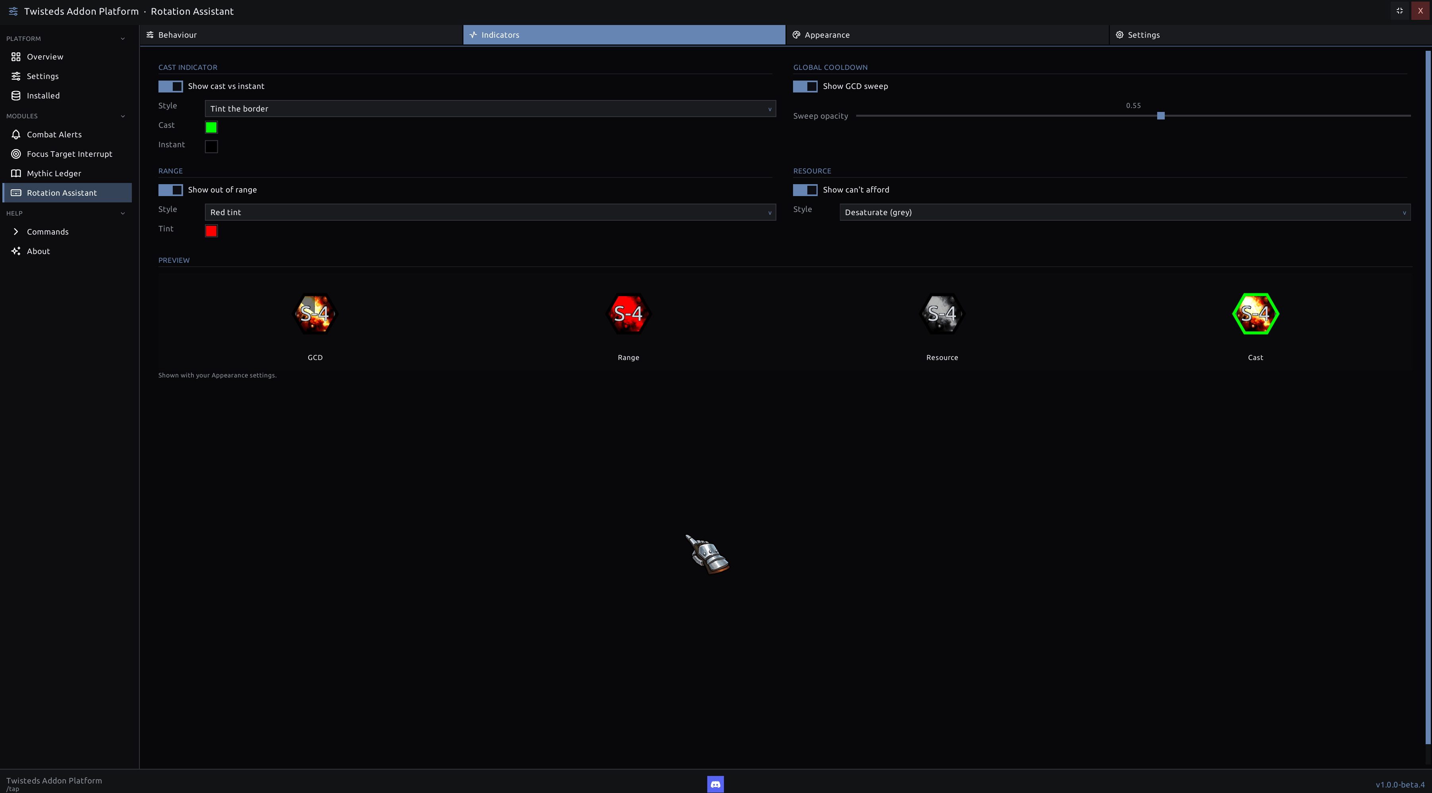Click the platform Settings sliders icon in sidebar
The height and width of the screenshot is (793, 1432).
pos(16,76)
